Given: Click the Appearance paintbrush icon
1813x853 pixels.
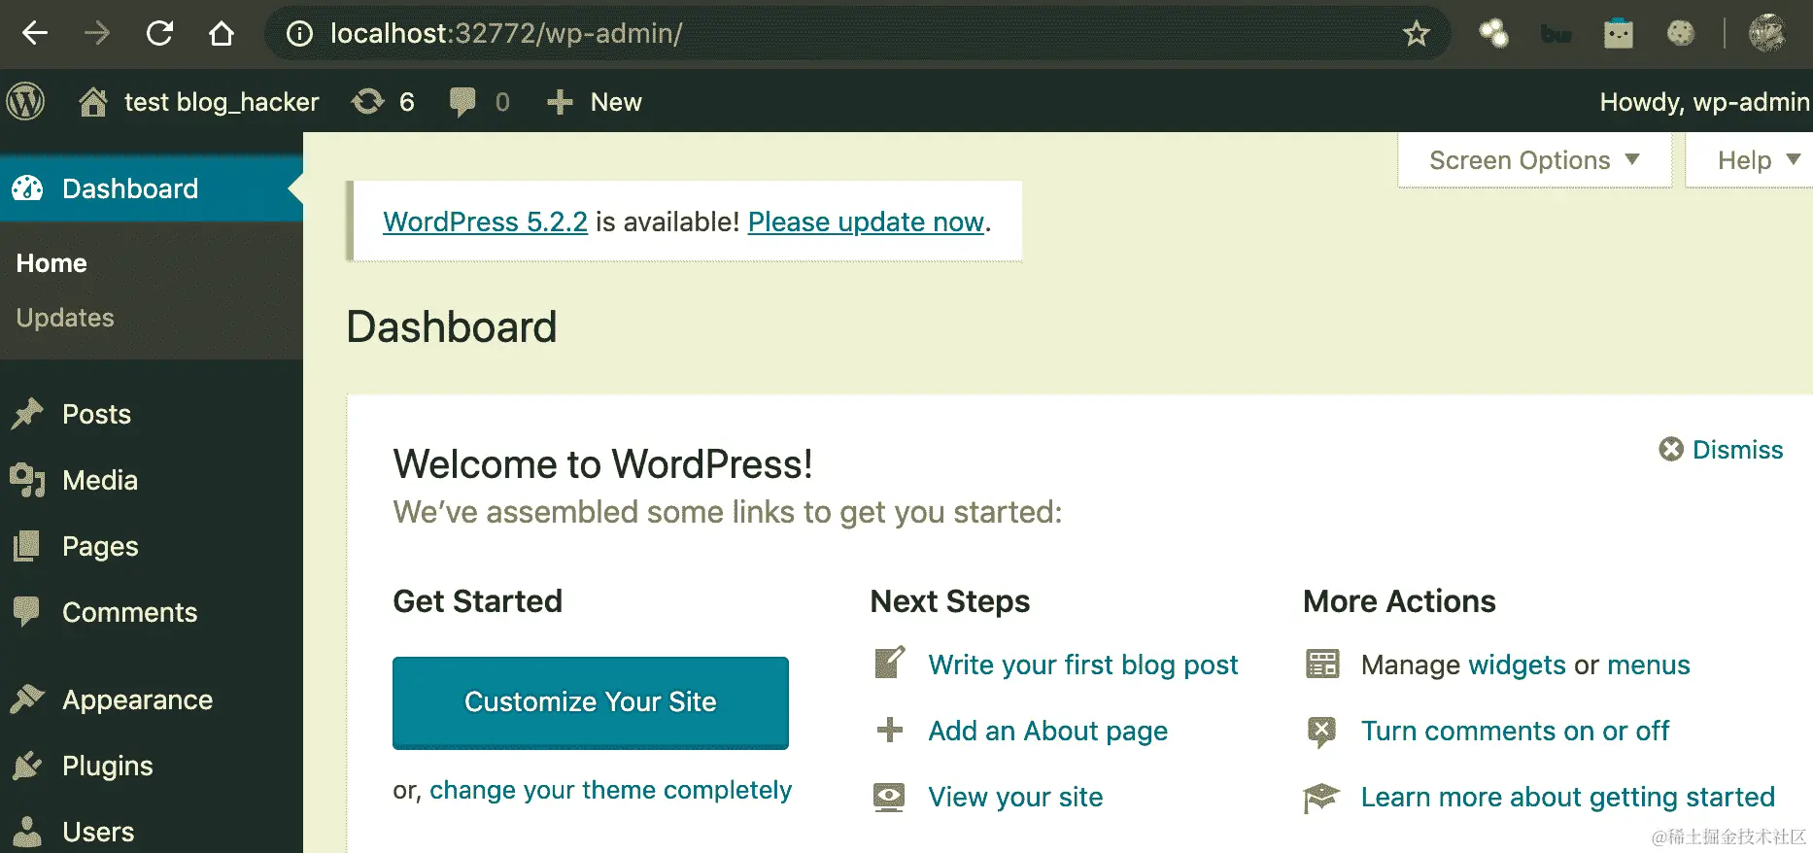Looking at the screenshot, I should pyautogui.click(x=27, y=699).
